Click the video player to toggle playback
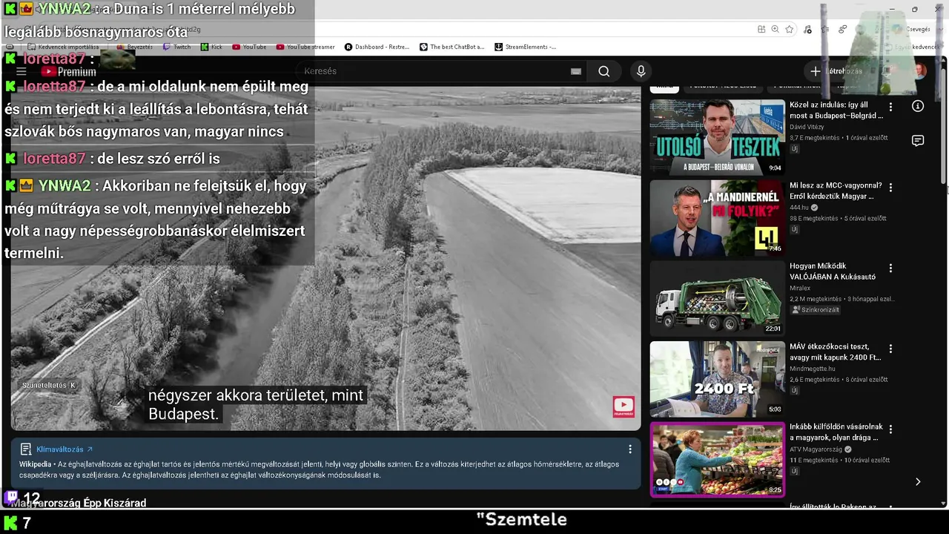The width and height of the screenshot is (949, 534). pyautogui.click(x=325, y=259)
